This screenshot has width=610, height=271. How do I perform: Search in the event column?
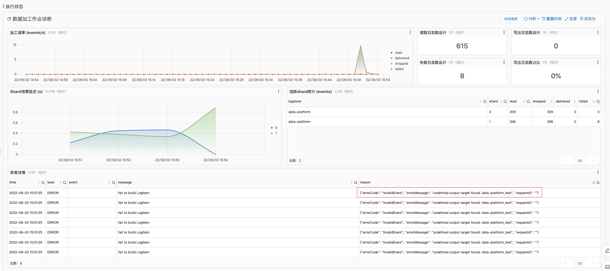114,183
